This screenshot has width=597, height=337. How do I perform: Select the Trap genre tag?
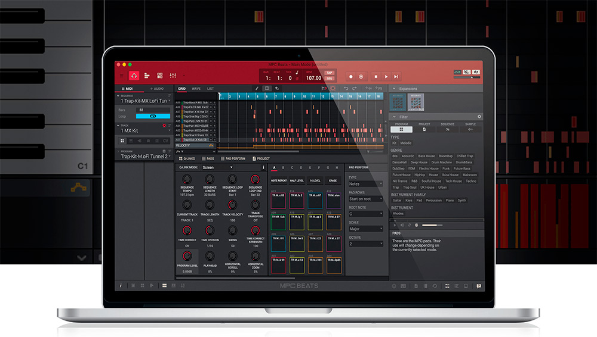coord(396,188)
